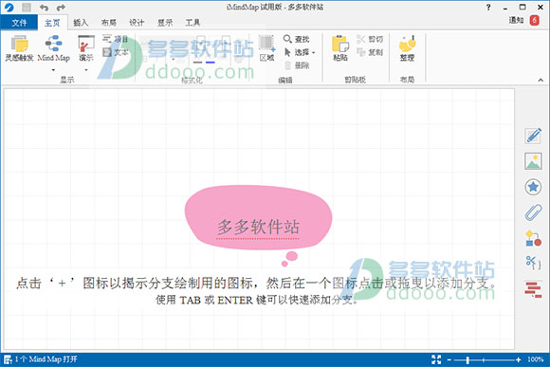Tidy the map with 整理

(x=407, y=48)
